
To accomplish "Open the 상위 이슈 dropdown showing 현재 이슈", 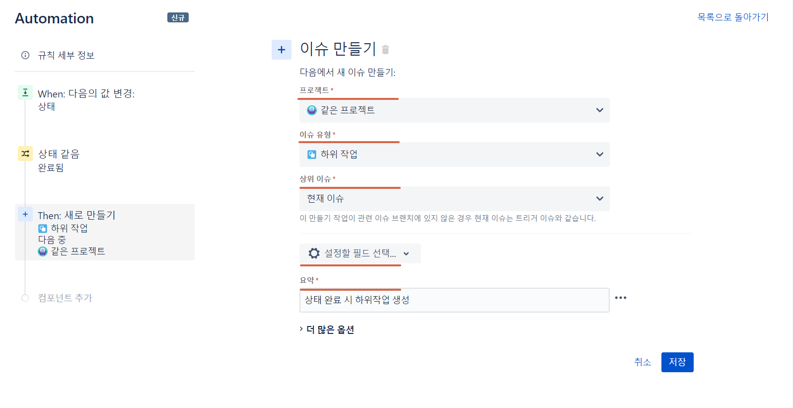I will (454, 199).
